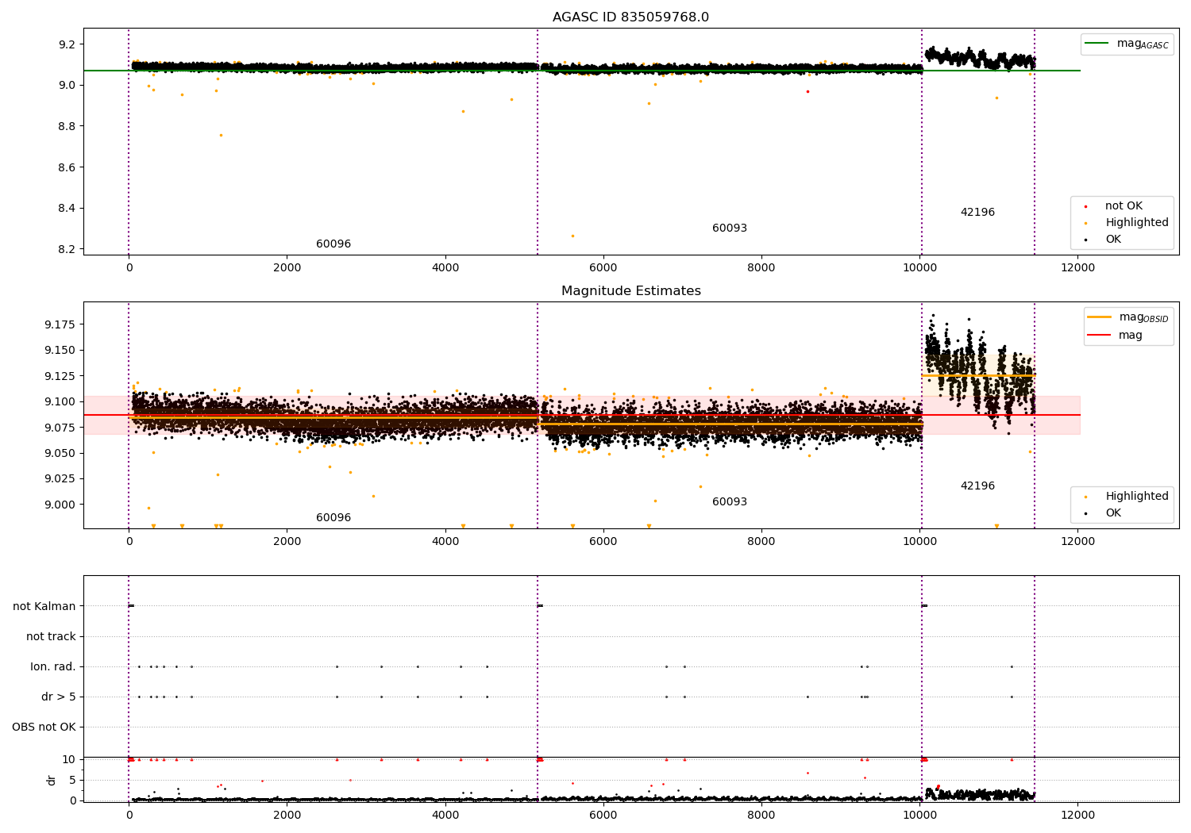Click the plot title AGASC ID 835059768.0
Screen dimensions: 1191x833
point(630,17)
